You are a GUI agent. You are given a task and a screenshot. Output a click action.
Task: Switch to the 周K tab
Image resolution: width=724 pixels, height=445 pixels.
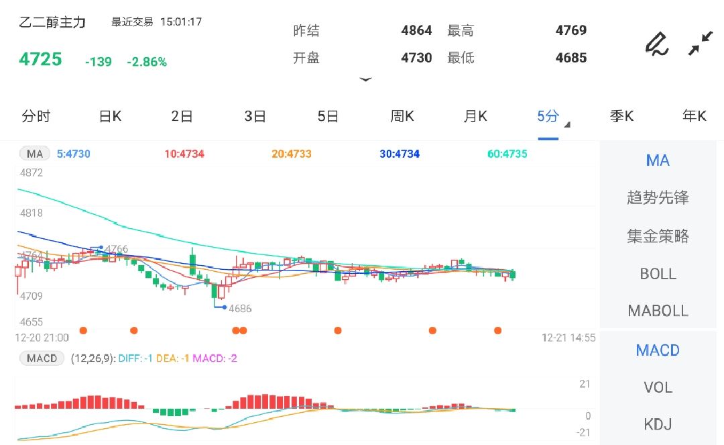[402, 116]
